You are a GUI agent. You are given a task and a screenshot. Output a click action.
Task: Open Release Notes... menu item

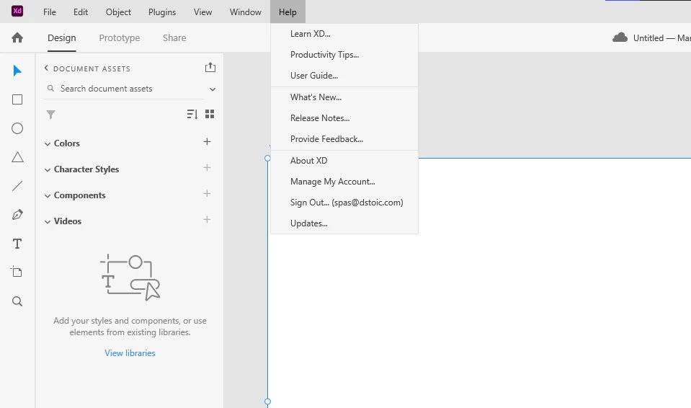(x=344, y=117)
